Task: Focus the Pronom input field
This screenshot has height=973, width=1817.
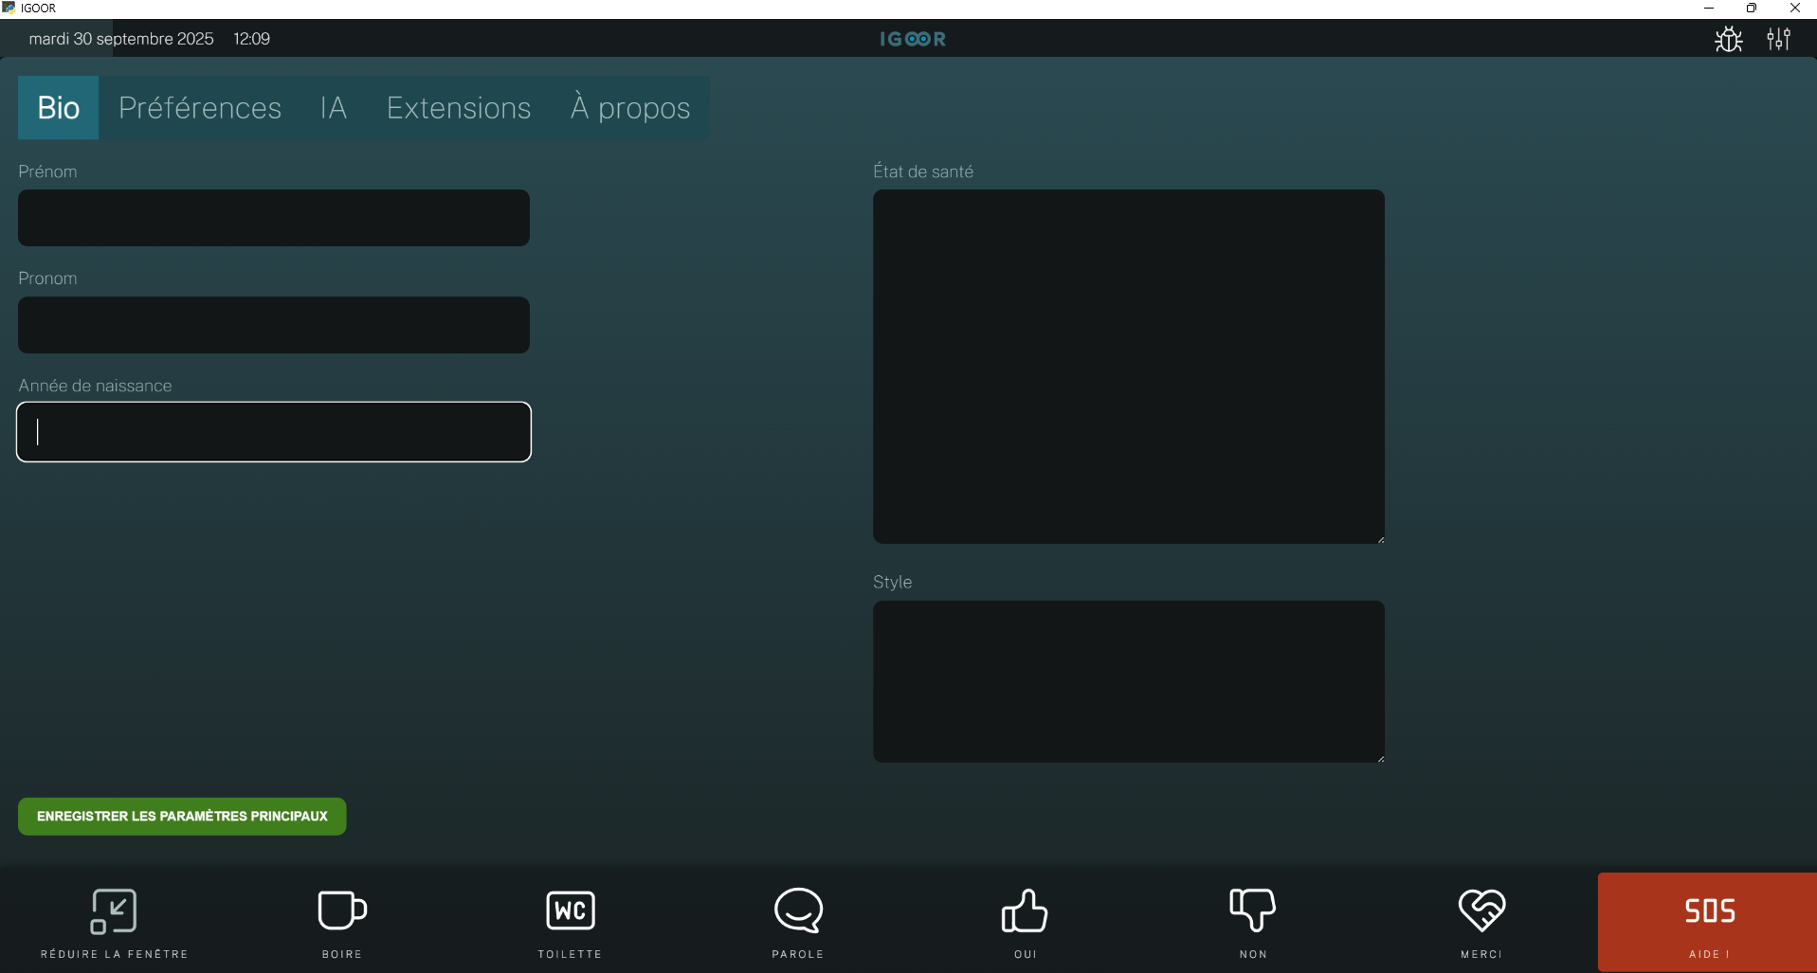Action: pos(274,325)
